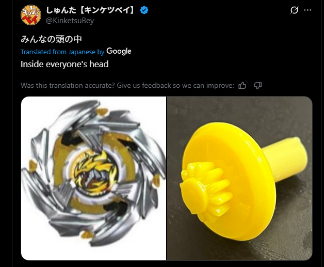Viewport: 324px width, 267px height.
Task: Click 'Translated from Japanese by' link
Action: tap(62, 52)
